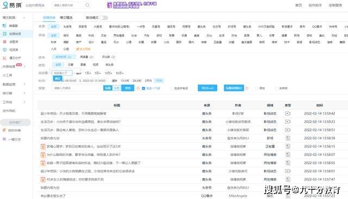The height and width of the screenshot is (199, 348).
Task: Open 定制服务 in the top navigation
Action: pyautogui.click(x=335, y=5)
